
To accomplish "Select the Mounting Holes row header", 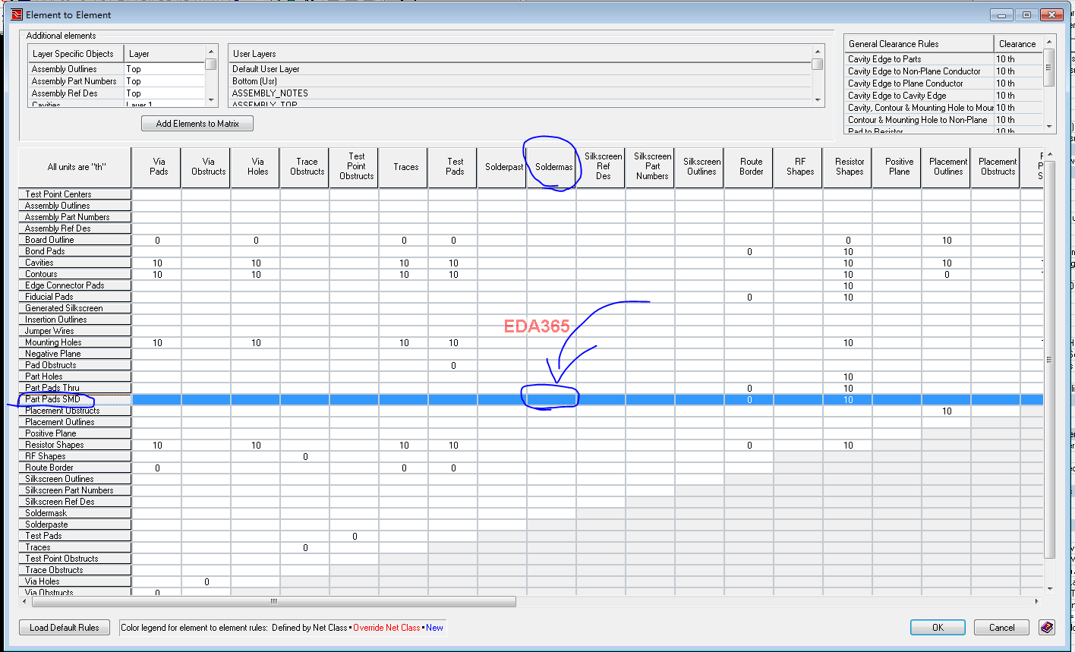I will tap(75, 342).
